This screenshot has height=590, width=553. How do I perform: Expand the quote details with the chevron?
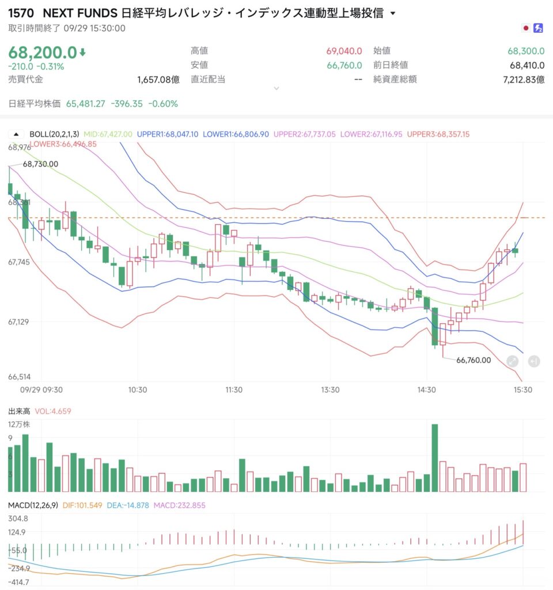[x=276, y=88]
